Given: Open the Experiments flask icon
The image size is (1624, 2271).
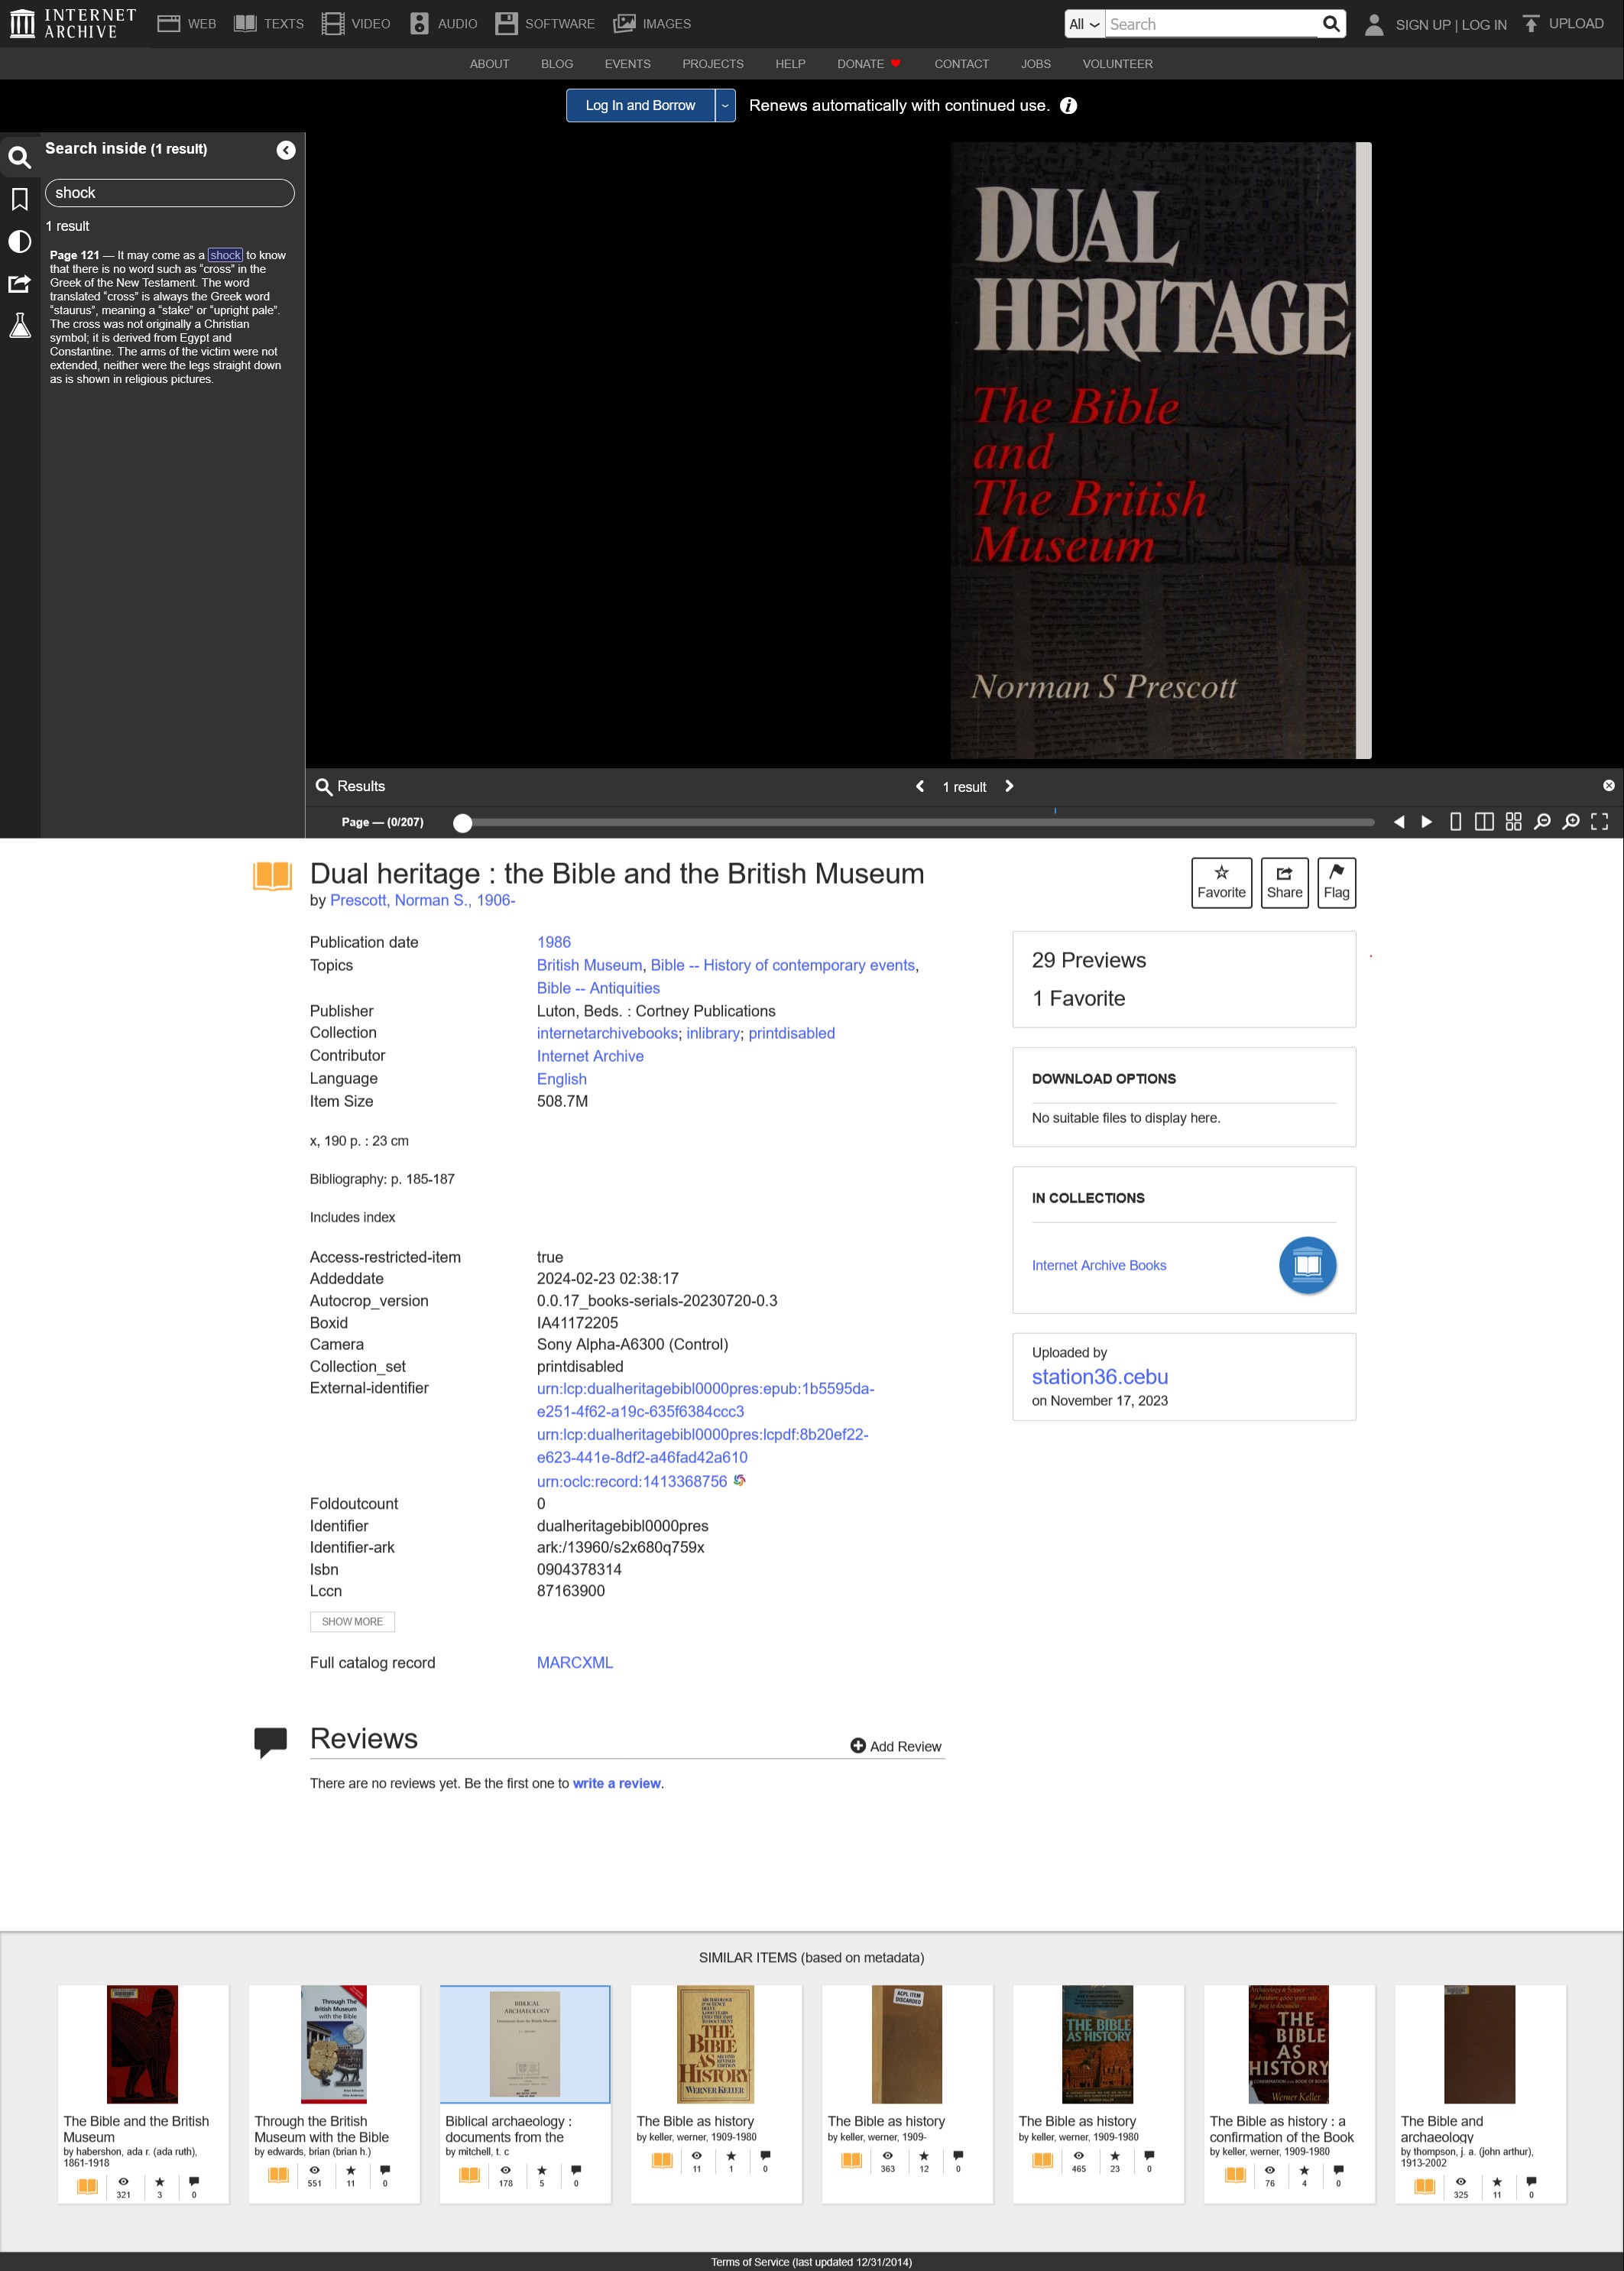Looking at the screenshot, I should pos(19,326).
